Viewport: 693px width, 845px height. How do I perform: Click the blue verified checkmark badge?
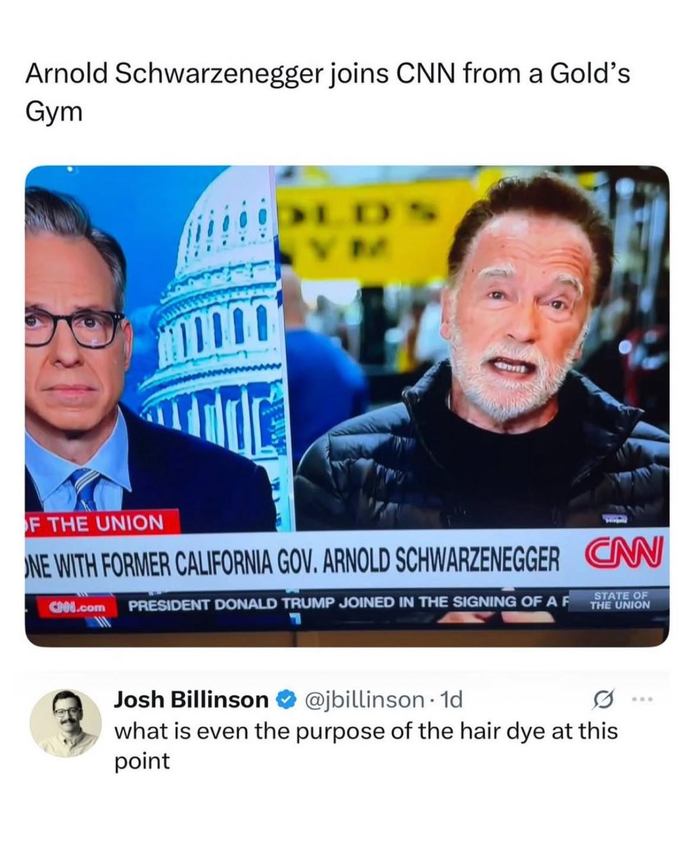pyautogui.click(x=286, y=701)
